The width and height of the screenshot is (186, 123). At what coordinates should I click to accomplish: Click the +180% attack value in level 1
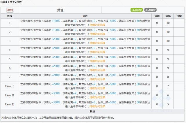pyautogui.click(x=56, y=21)
